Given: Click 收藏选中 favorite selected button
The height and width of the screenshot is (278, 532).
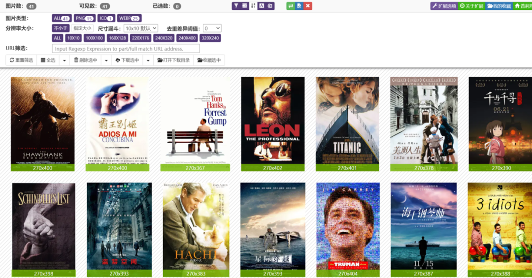Looking at the screenshot, I should click(x=209, y=60).
